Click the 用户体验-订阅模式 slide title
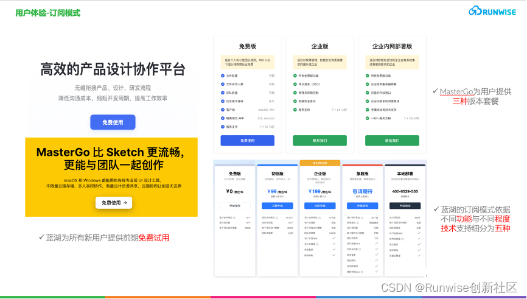Image resolution: width=527 pixels, height=299 pixels. [x=47, y=13]
